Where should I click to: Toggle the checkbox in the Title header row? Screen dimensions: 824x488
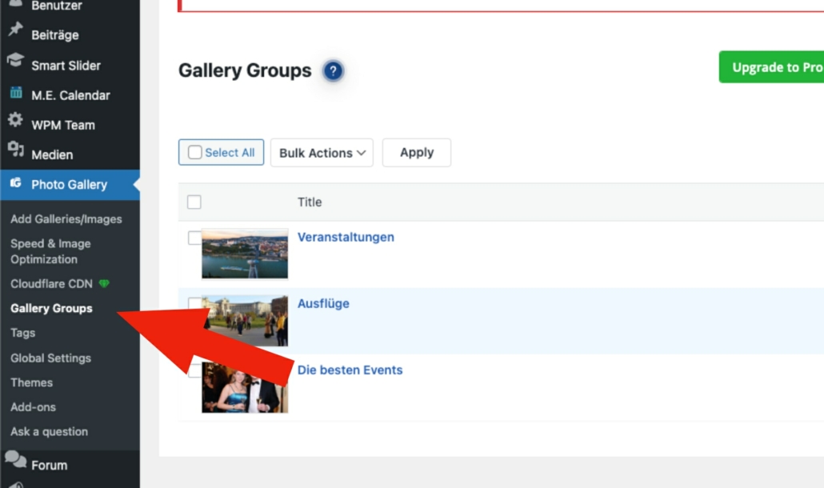click(194, 202)
